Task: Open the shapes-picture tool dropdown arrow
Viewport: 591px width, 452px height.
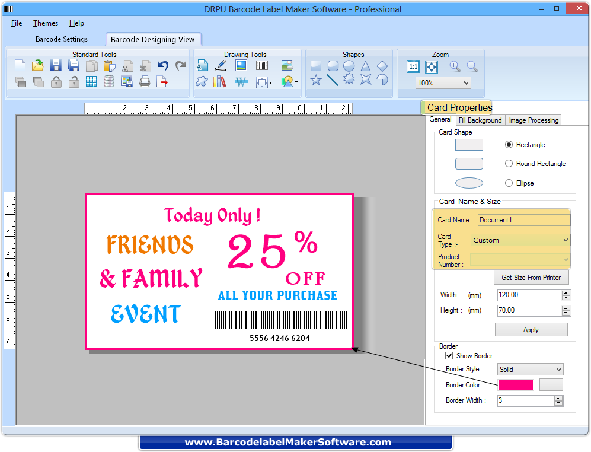Action: pyautogui.click(x=296, y=82)
